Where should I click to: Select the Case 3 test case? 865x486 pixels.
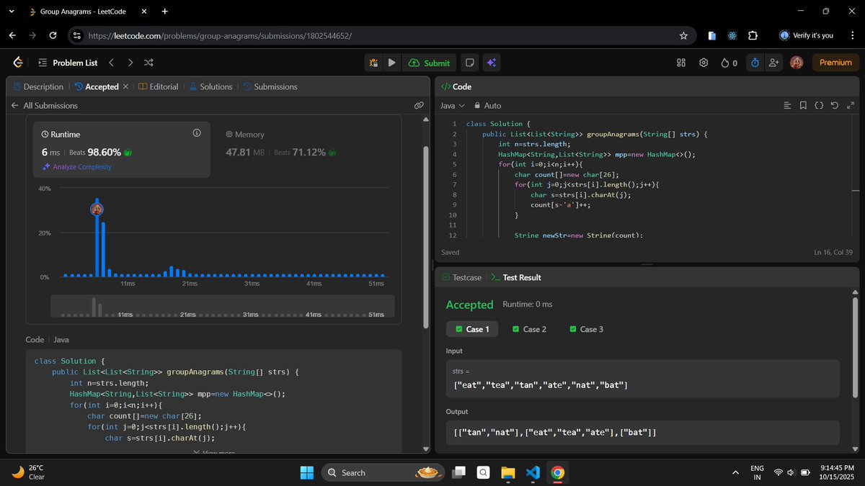[586, 329]
